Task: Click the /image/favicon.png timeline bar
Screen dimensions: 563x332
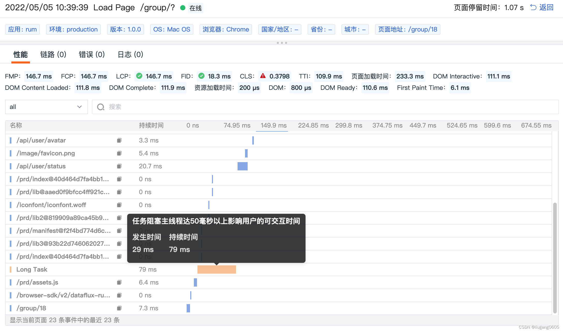Action: (x=246, y=153)
